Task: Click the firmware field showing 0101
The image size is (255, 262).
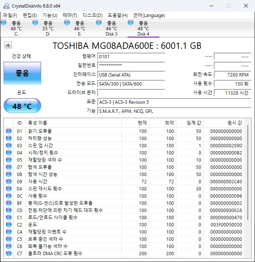Action: point(131,57)
